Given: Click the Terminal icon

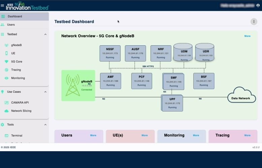Looking at the screenshot, I should click(x=6, y=135).
